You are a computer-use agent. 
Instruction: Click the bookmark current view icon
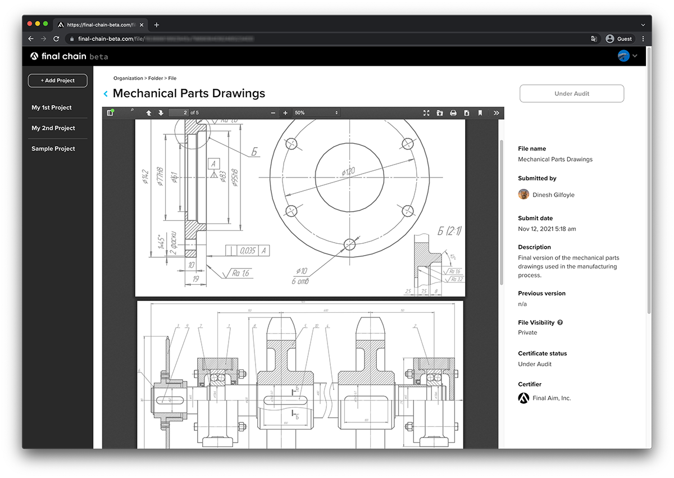480,113
